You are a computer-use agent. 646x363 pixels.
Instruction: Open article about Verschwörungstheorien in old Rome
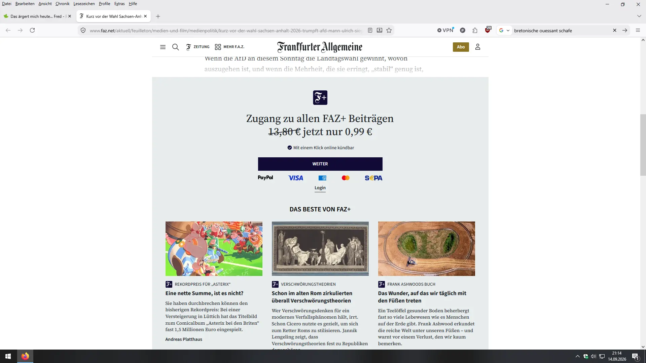pyautogui.click(x=312, y=297)
